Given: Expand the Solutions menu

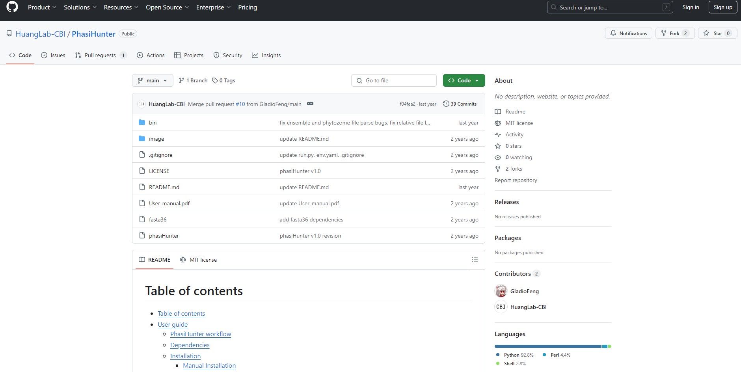Looking at the screenshot, I should [80, 7].
